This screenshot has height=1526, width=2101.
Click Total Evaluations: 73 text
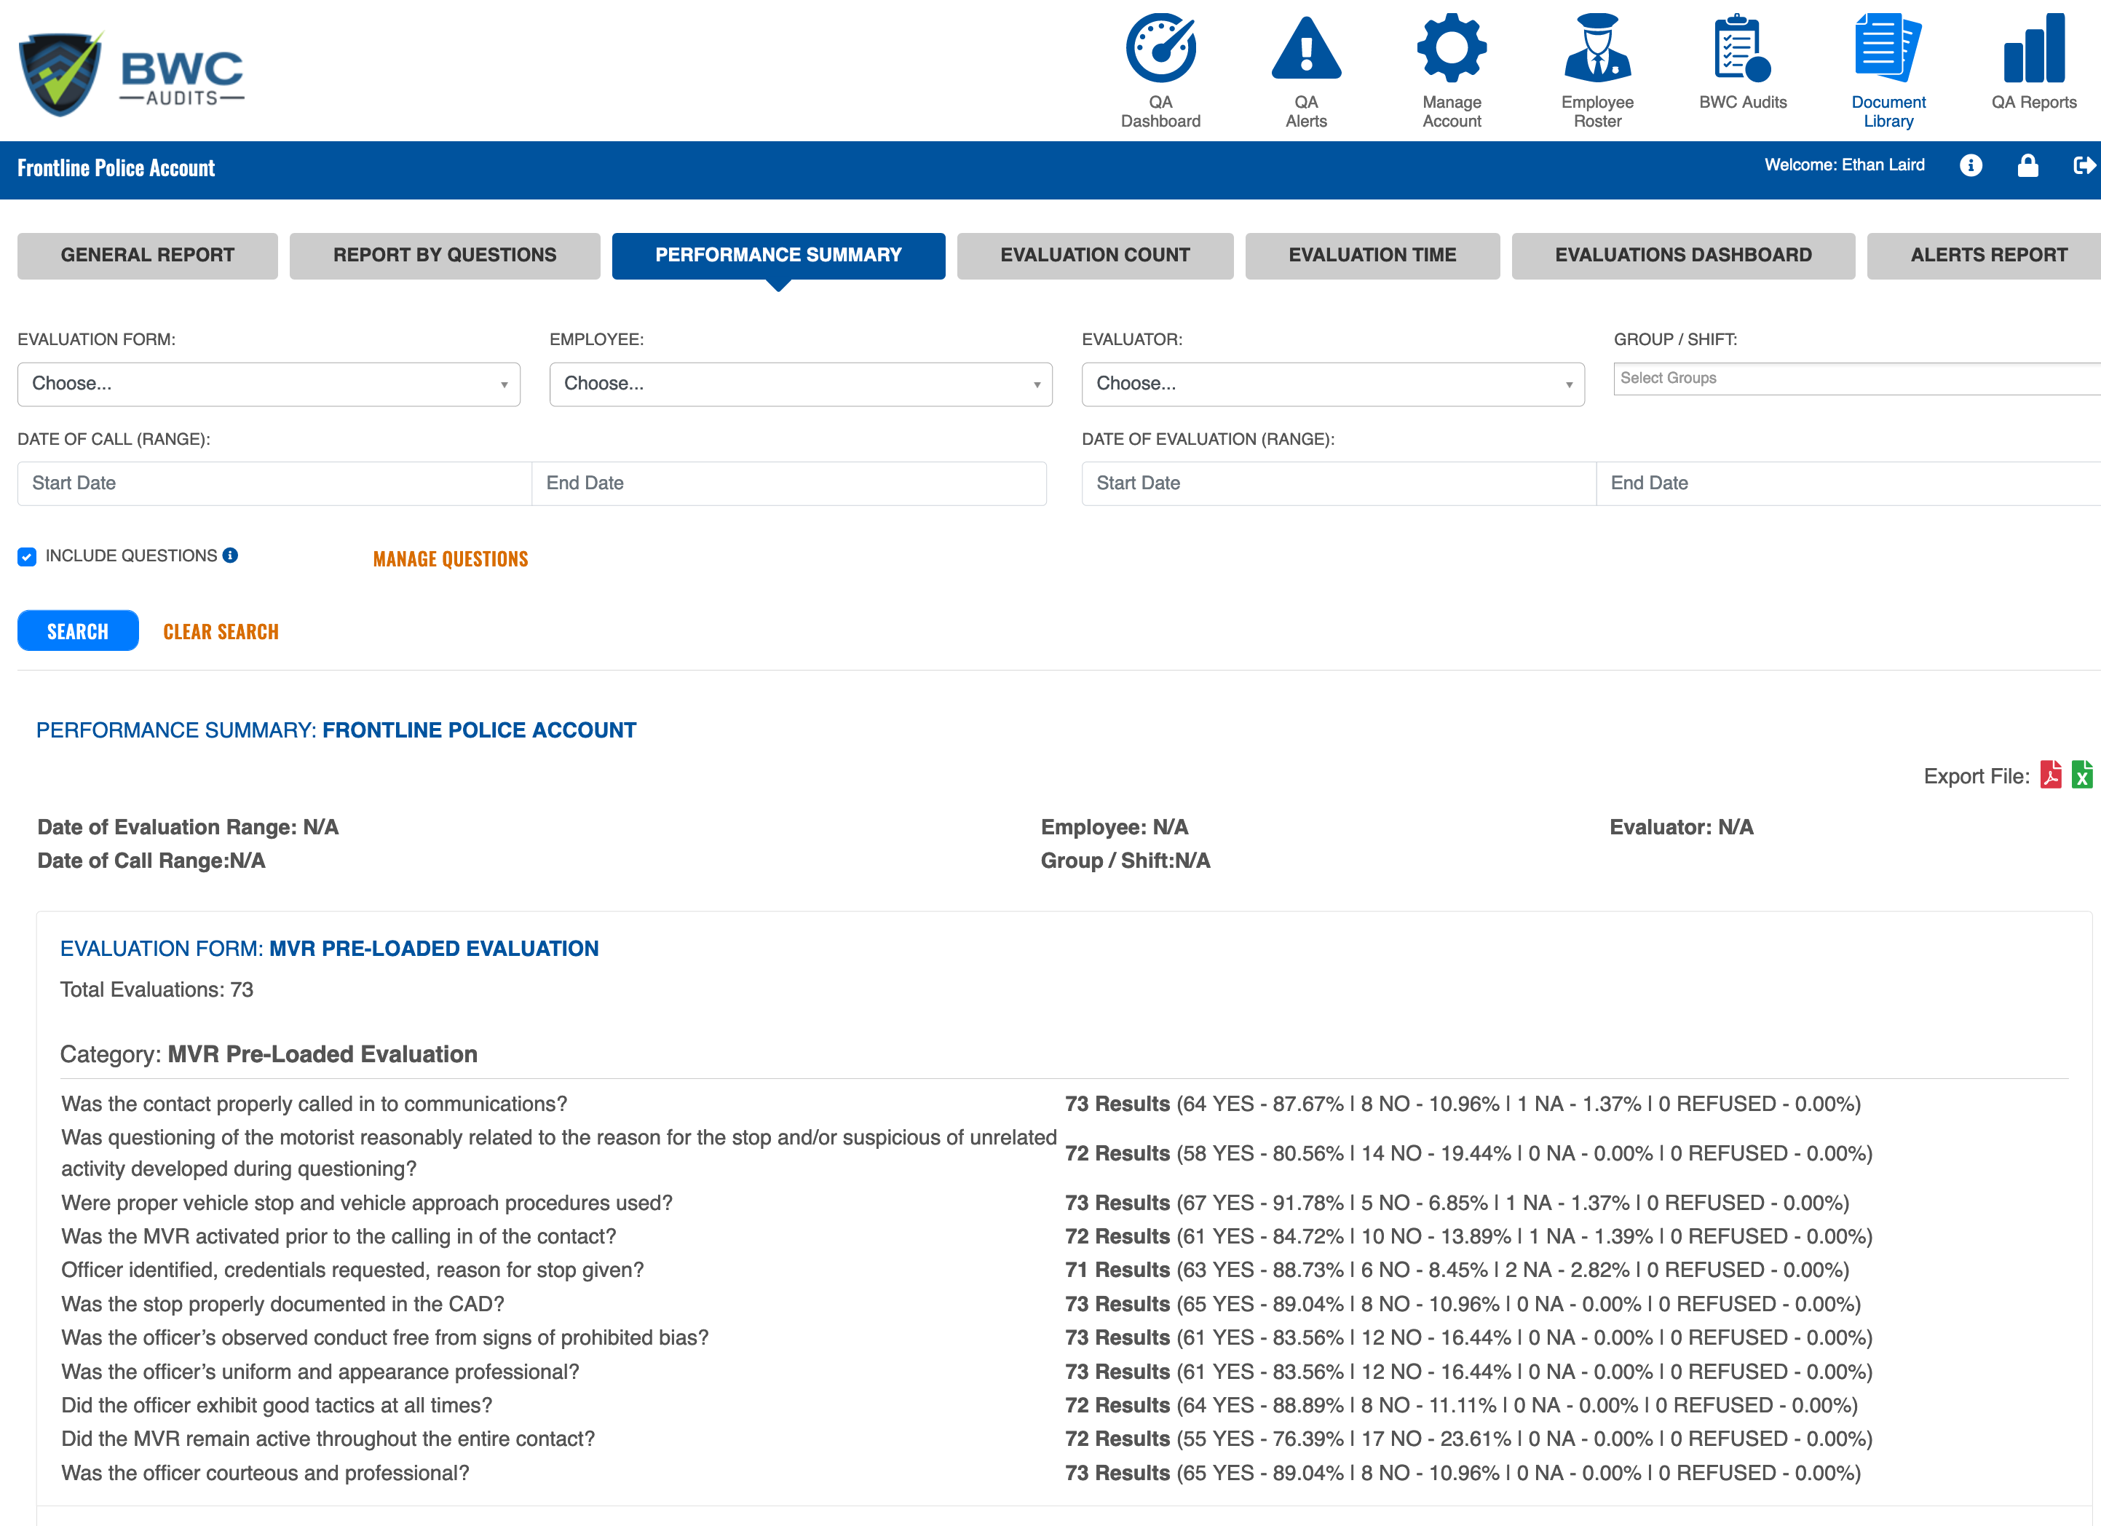coord(157,989)
